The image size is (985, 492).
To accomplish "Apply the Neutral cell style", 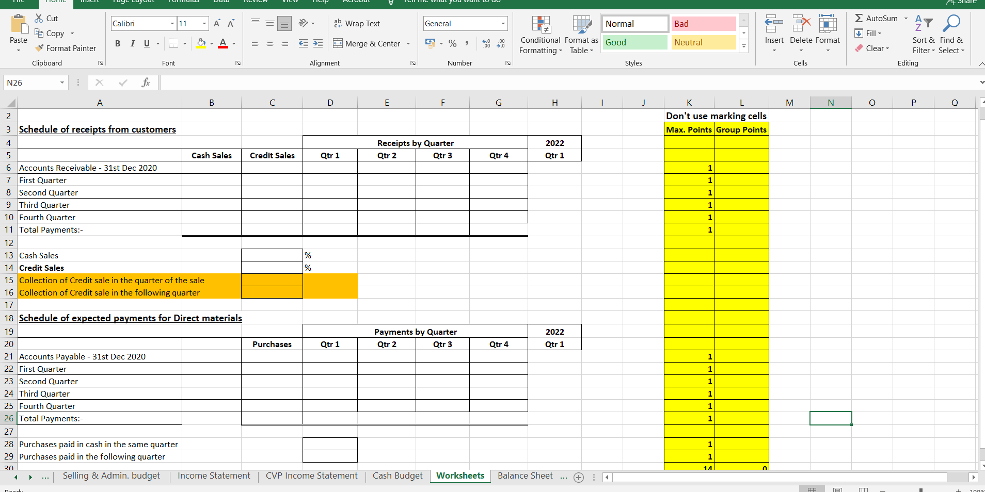I will pos(703,42).
